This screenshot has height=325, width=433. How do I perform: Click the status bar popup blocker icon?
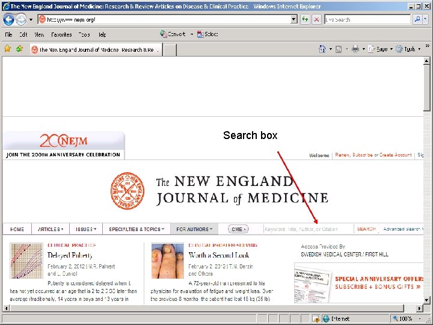click(316, 318)
